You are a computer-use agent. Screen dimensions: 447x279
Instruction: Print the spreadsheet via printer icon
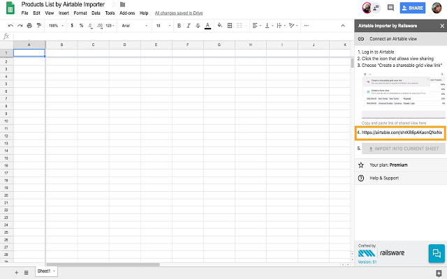(x=29, y=26)
